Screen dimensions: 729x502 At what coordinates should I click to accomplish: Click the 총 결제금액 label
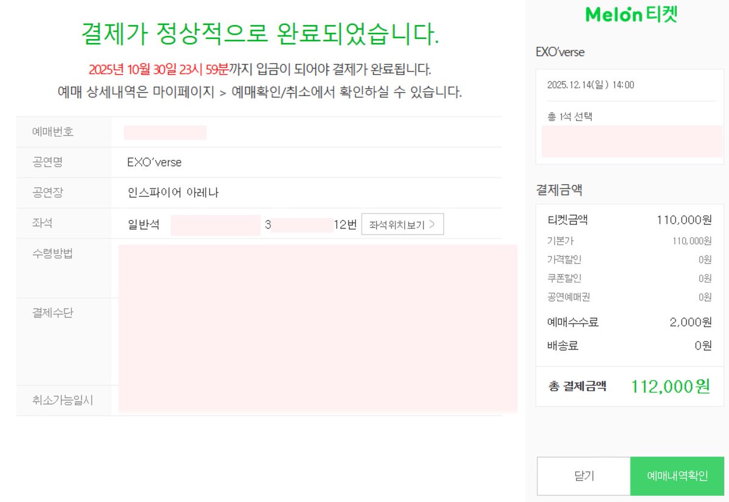click(577, 386)
